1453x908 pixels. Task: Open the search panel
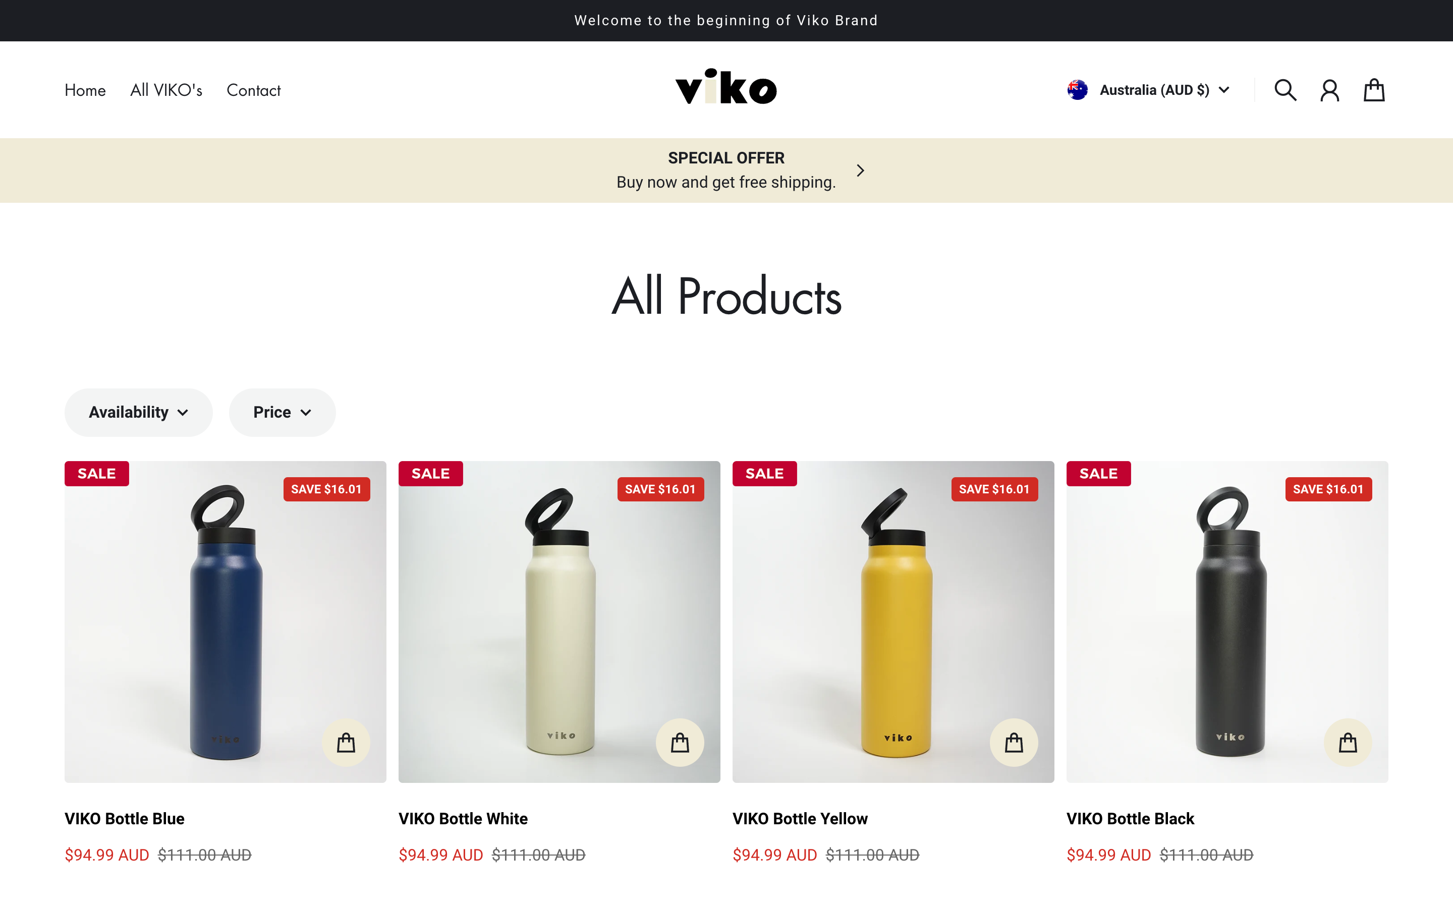tap(1285, 89)
